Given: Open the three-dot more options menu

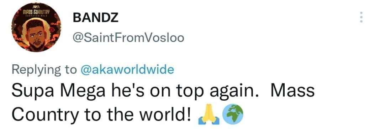Looking at the screenshot, I should click(361, 17).
